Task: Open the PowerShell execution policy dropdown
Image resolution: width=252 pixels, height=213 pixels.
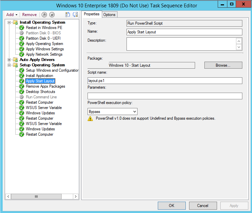Action: tap(112, 111)
